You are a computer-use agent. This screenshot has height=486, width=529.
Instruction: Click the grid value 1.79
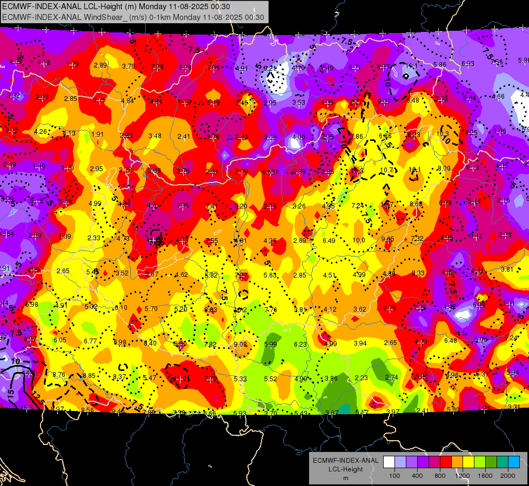(72, 64)
